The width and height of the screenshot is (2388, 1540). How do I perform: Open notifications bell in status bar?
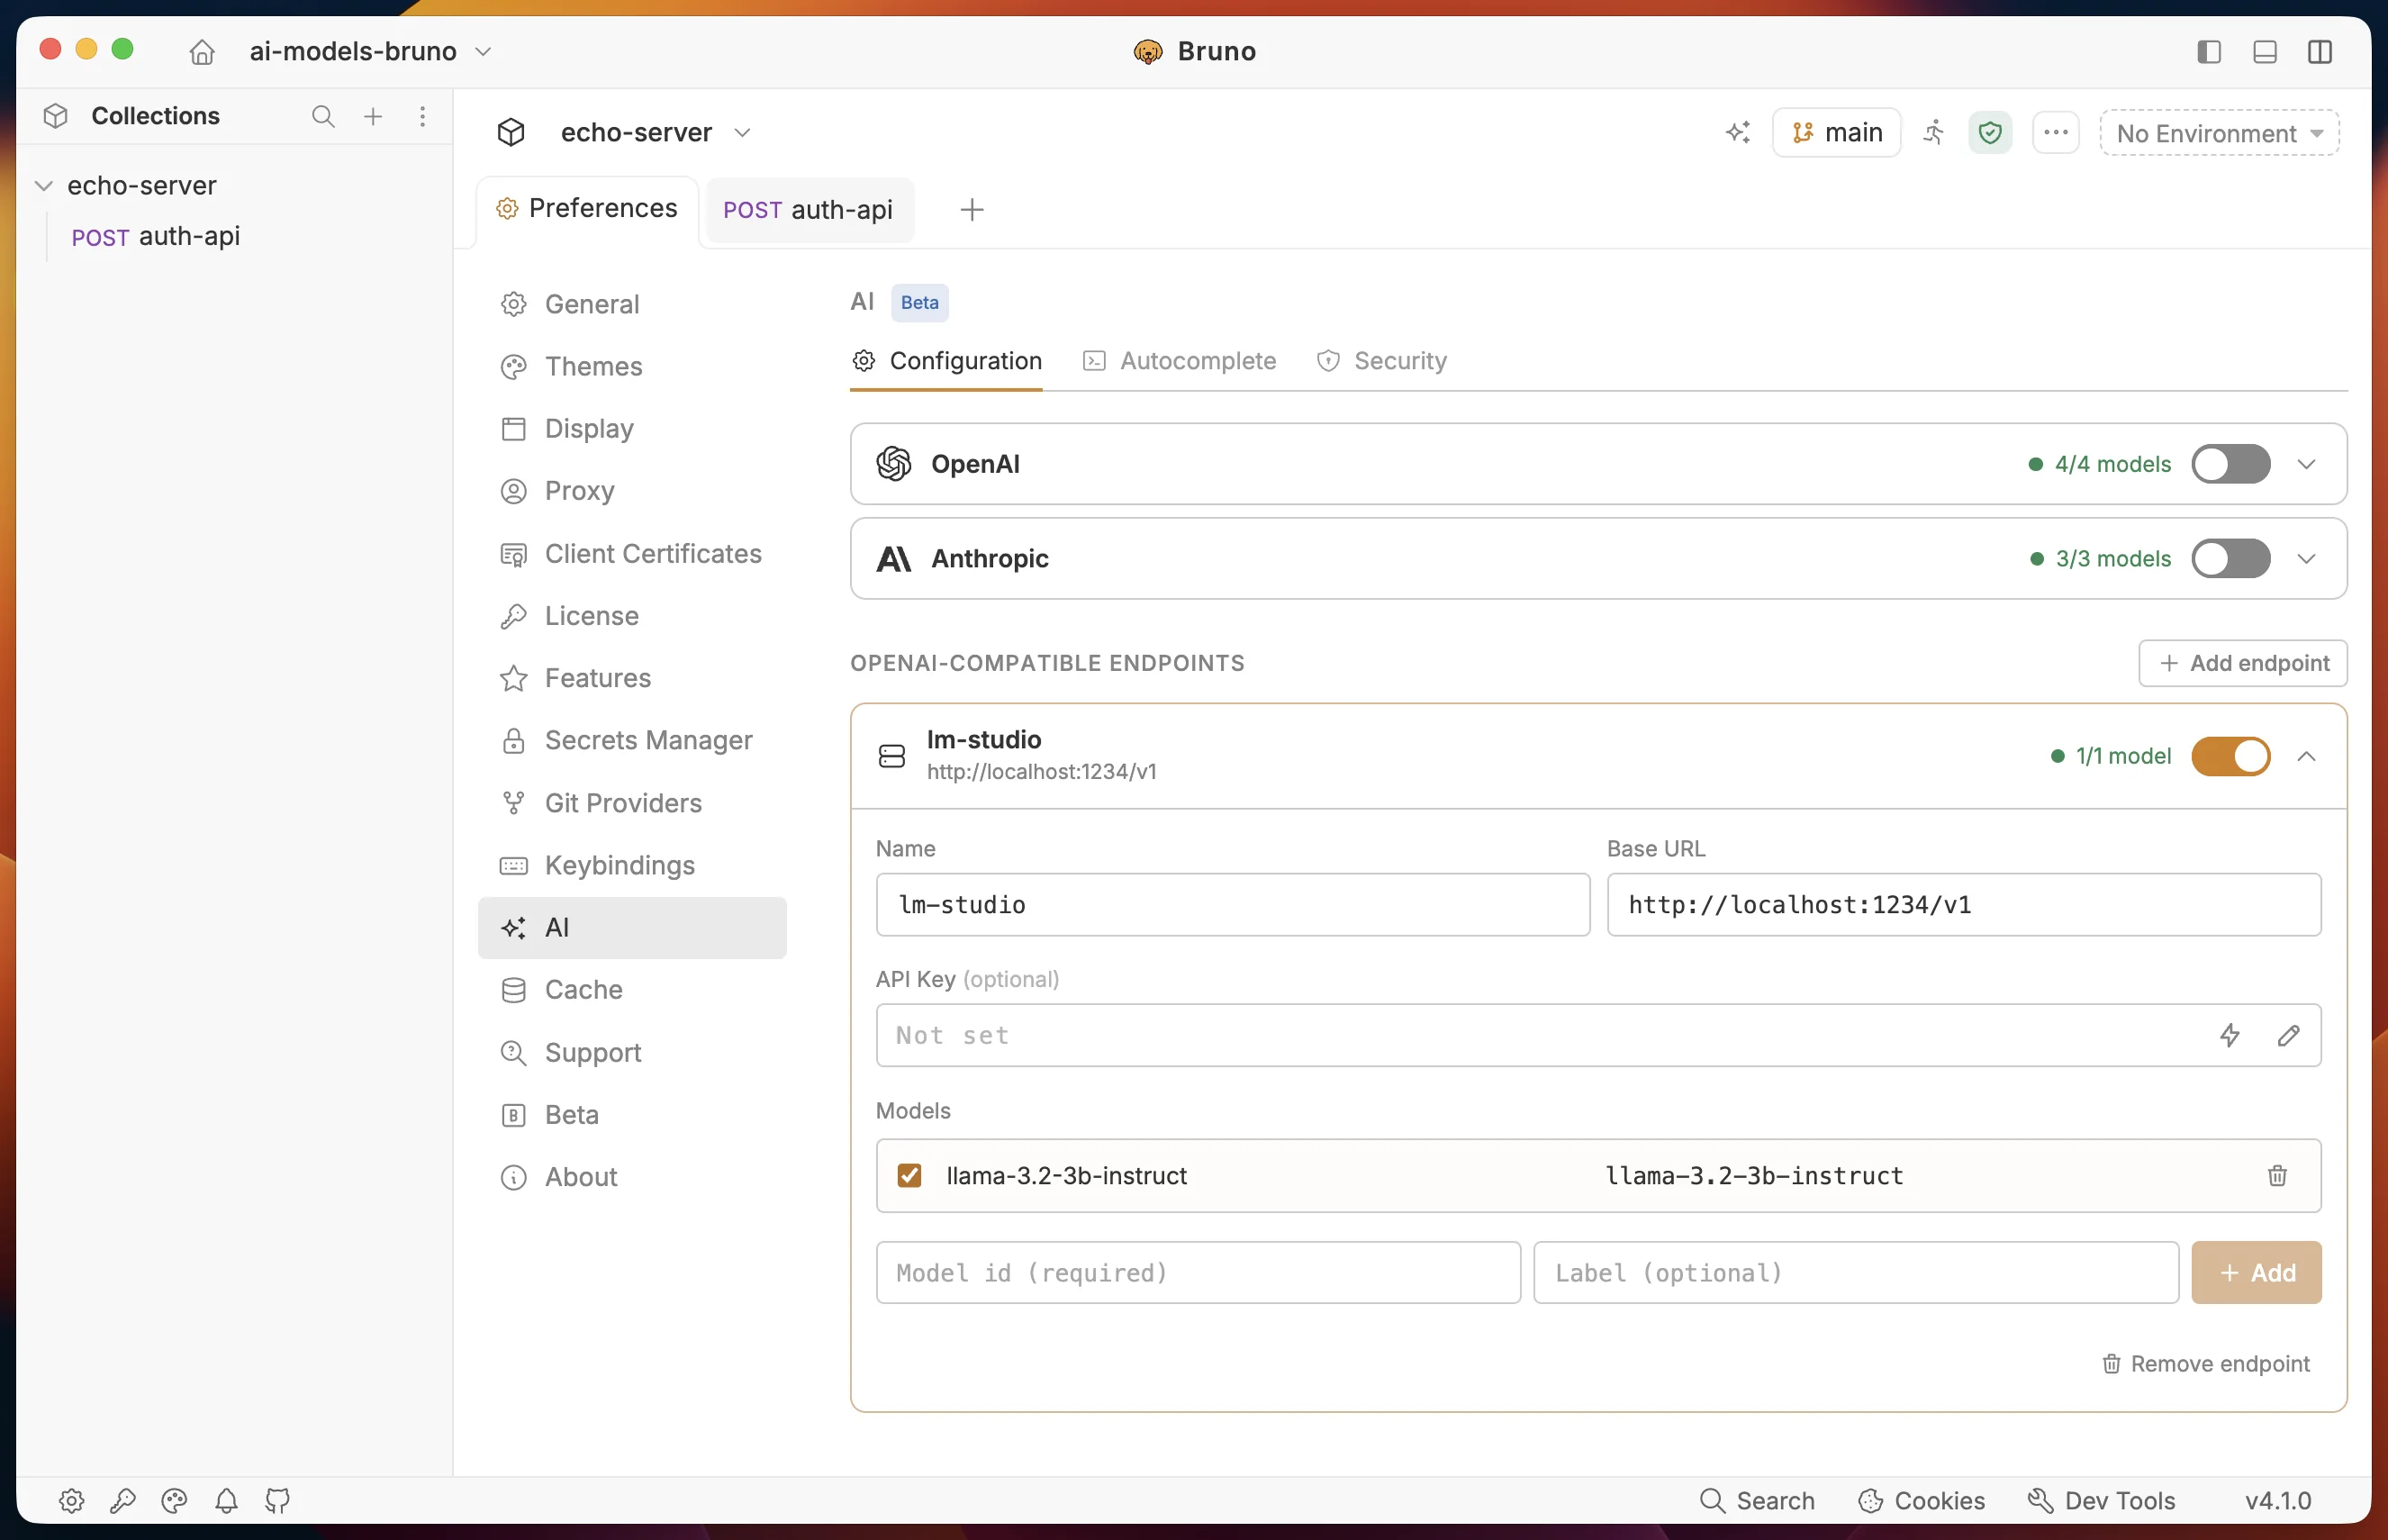coord(227,1501)
